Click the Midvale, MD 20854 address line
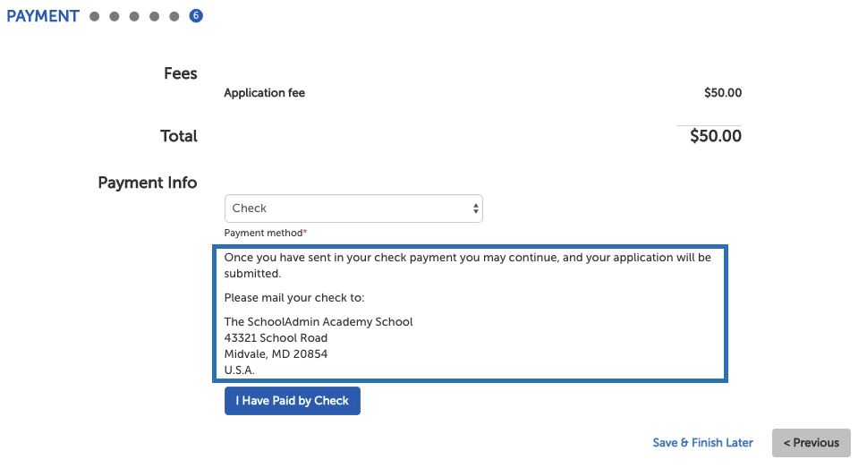This screenshot has width=867, height=468. click(x=276, y=354)
